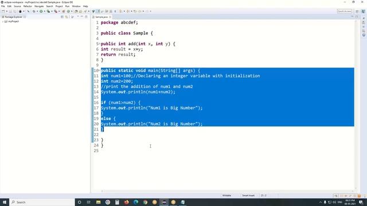The width and height of the screenshot is (367, 206).
Task: Open Calculator from taskbar
Action: click(117, 202)
